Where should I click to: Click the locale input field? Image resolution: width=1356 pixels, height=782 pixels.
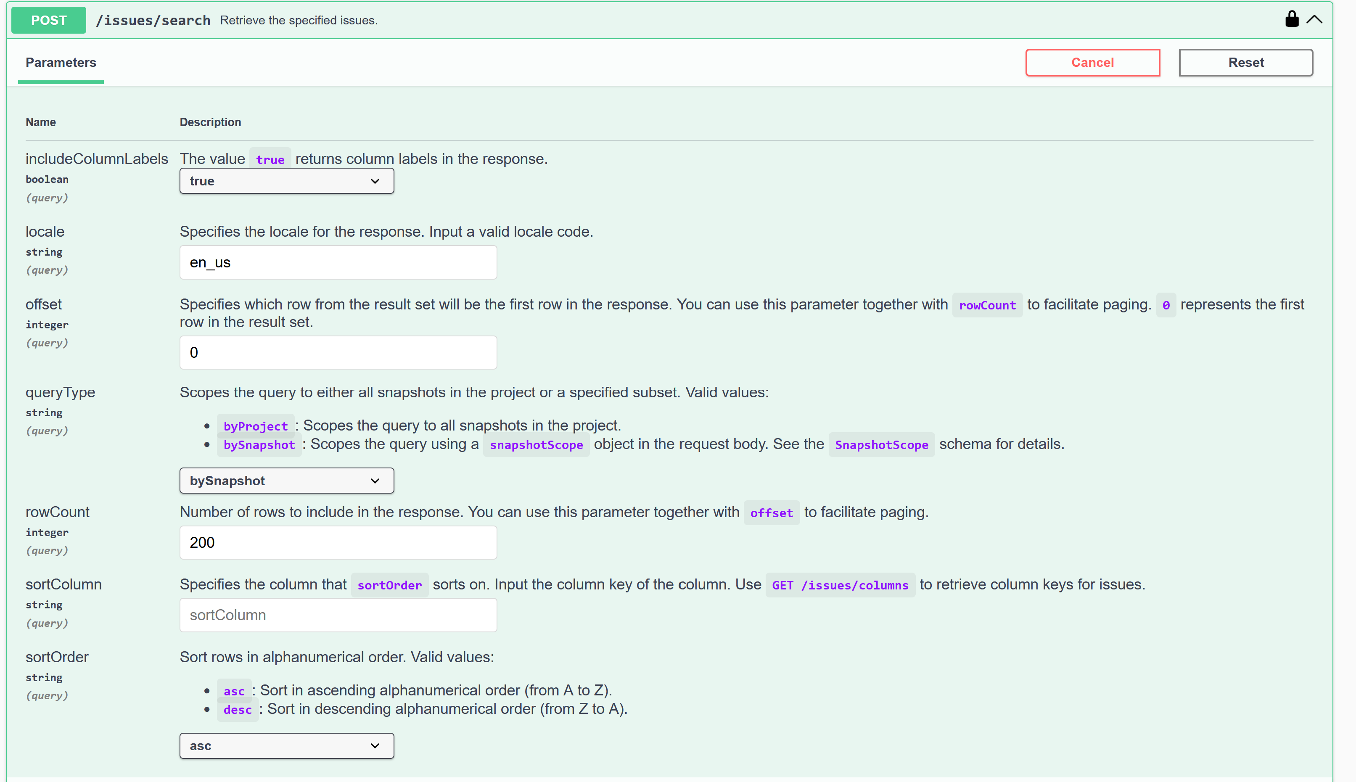coord(338,263)
